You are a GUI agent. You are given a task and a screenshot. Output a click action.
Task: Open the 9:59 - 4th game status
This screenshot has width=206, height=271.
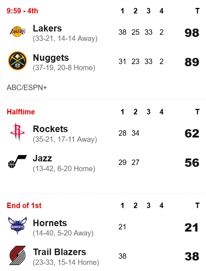[x=22, y=11]
